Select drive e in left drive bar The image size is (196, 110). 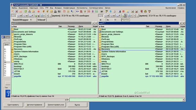tap(25, 16)
